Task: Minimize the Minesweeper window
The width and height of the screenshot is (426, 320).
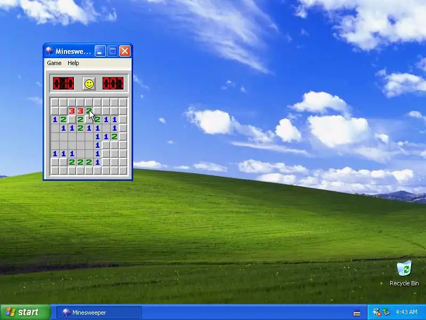Action: coord(100,51)
